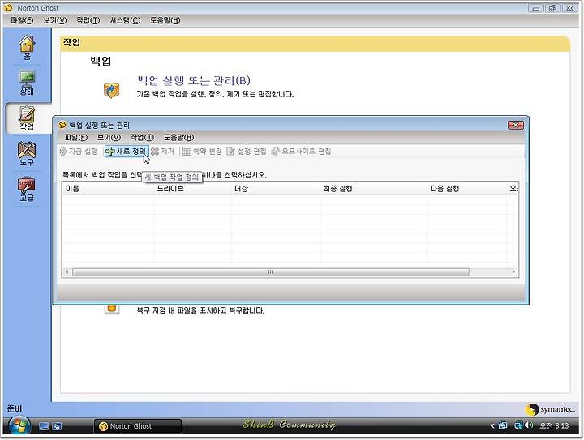
Task: Open 시스템(C) menu in main window
Action: coord(125,20)
